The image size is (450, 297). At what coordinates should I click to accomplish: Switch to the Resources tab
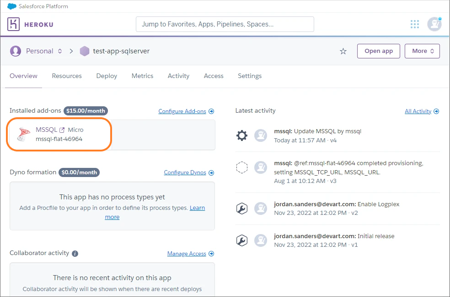point(67,76)
